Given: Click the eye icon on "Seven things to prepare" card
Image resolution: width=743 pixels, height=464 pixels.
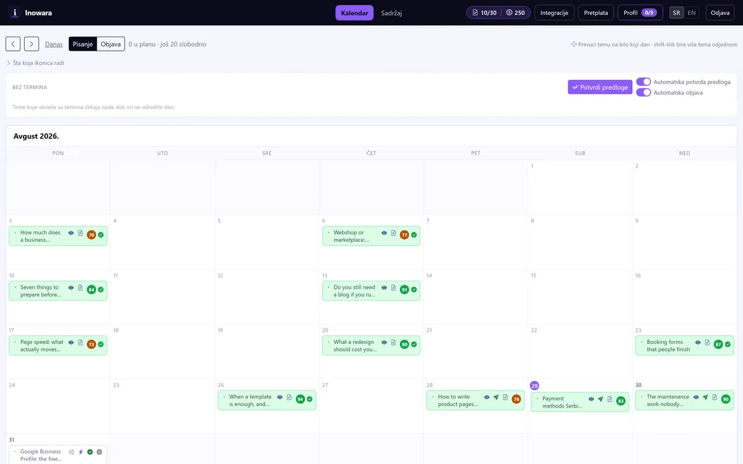Looking at the screenshot, I should pos(71,288).
